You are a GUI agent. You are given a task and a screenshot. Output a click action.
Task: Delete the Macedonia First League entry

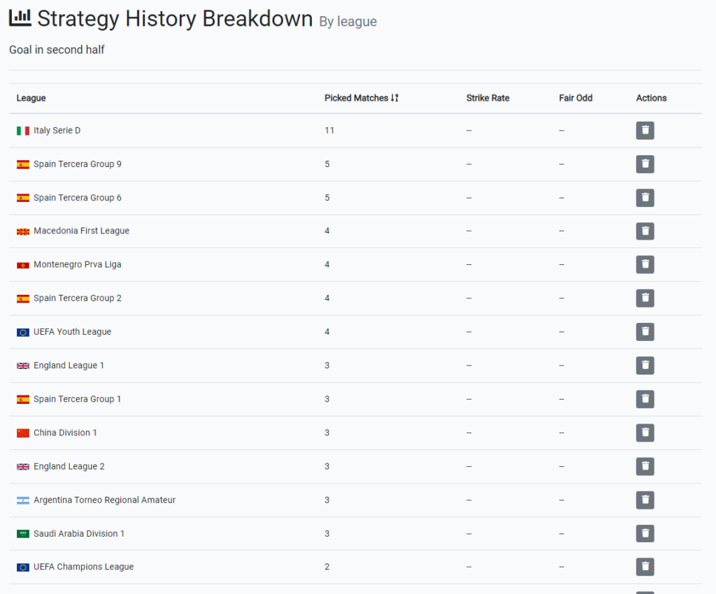645,231
